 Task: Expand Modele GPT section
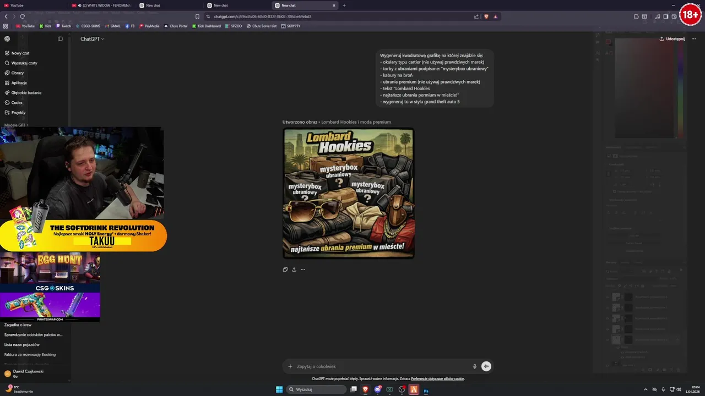point(17,125)
